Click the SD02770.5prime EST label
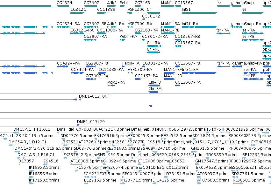 pos(77,136)
